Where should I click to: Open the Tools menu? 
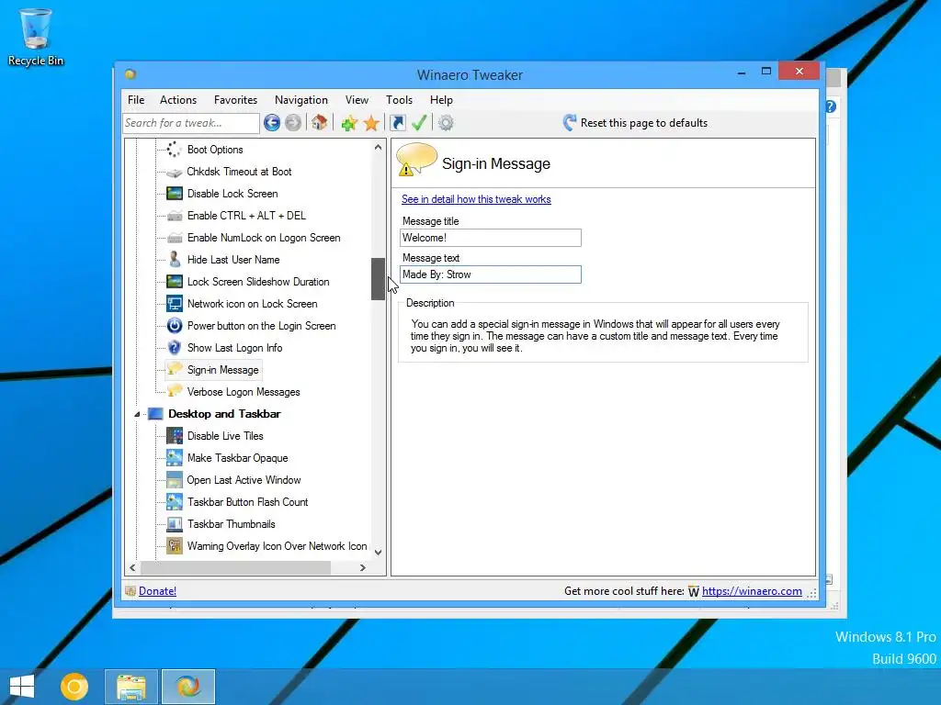(399, 100)
